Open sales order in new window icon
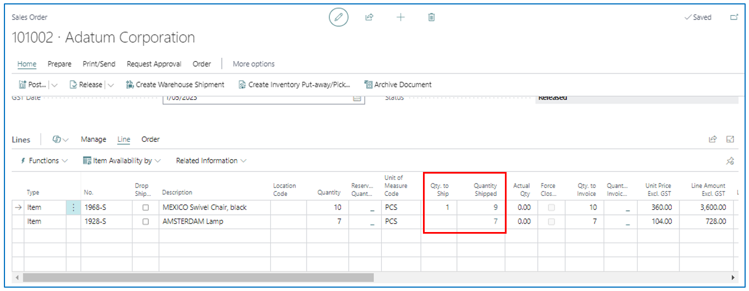The image size is (749, 291). pos(734,17)
